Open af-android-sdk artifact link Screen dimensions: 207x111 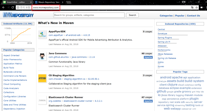(73, 35)
